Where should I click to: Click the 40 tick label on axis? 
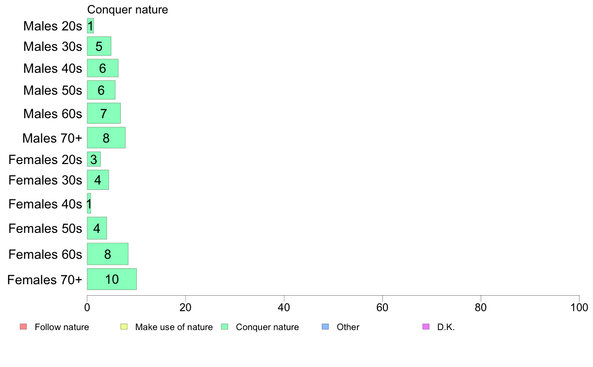(x=284, y=308)
